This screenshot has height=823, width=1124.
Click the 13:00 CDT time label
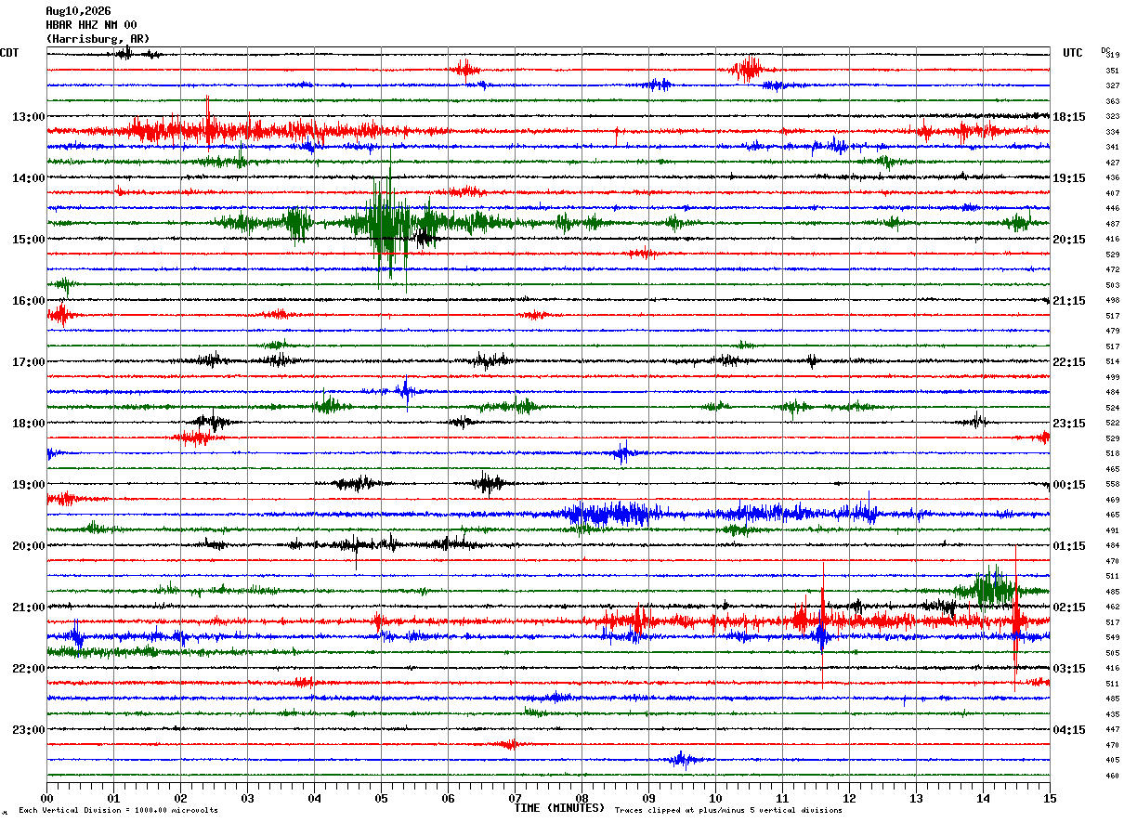click(x=28, y=117)
